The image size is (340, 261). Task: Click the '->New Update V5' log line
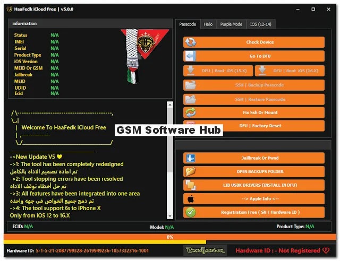coord(36,157)
